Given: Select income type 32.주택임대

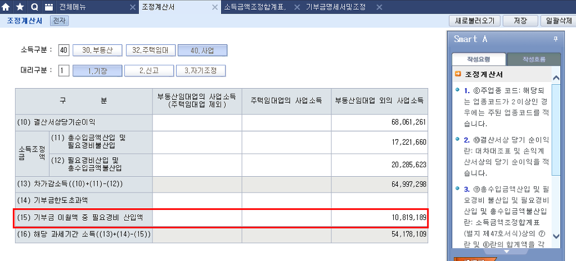Looking at the screenshot, I should pyautogui.click(x=150, y=51).
